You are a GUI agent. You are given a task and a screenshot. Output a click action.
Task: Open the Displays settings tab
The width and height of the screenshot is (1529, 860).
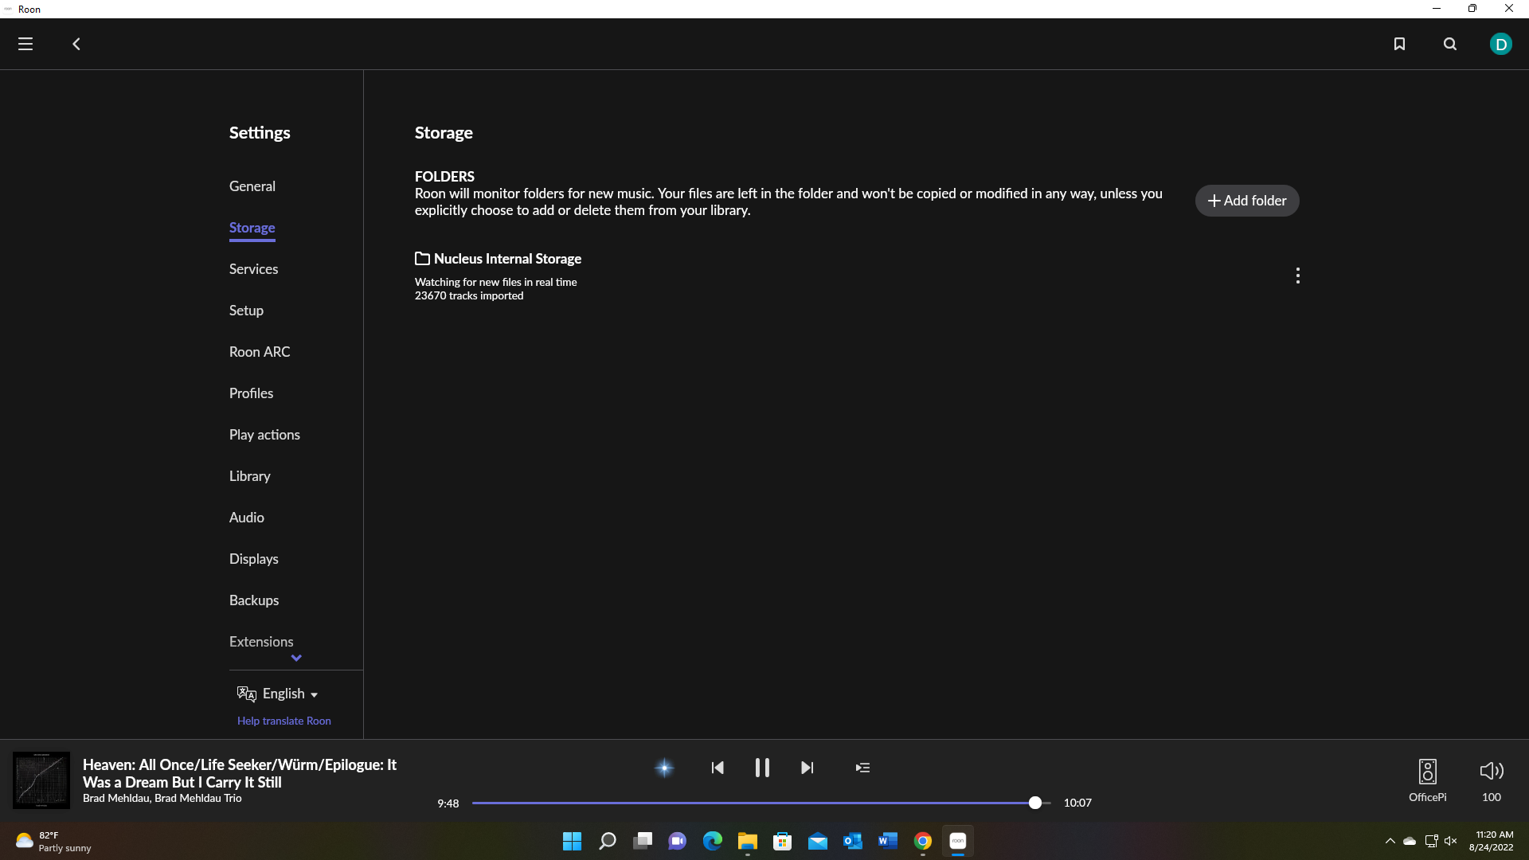(x=254, y=559)
